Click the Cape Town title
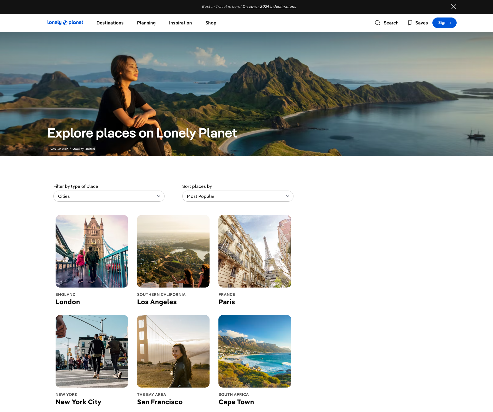Image resolution: width=493 pixels, height=412 pixels. (x=236, y=402)
